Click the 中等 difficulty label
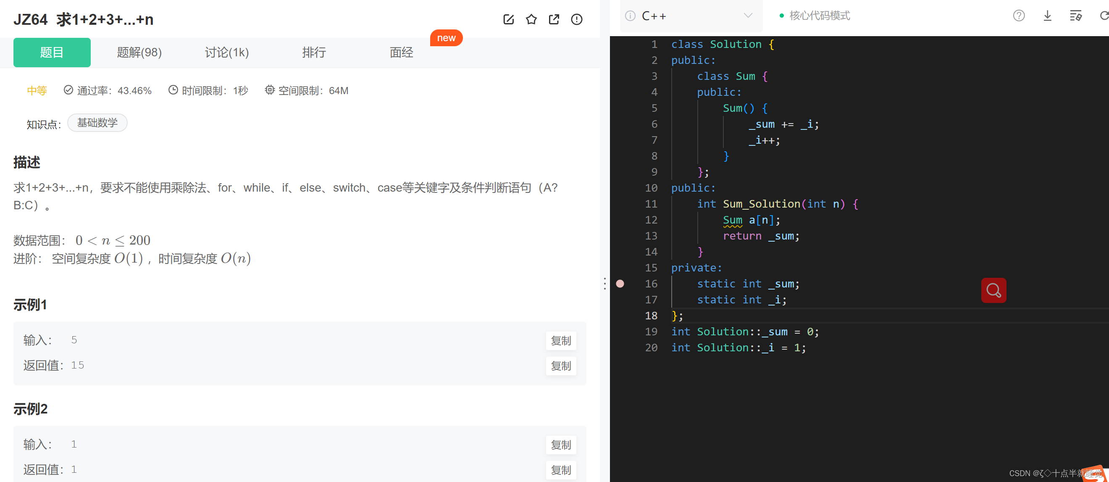1109x482 pixels. [37, 90]
